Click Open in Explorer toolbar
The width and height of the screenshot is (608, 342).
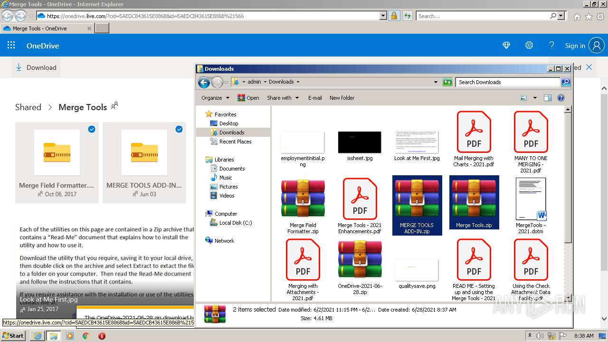coord(248,98)
